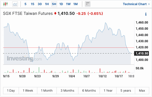
Task: Click the 1,440.00 axis label
Action: (142, 35)
